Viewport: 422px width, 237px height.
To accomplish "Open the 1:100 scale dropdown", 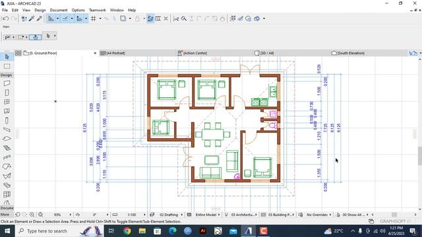I will tap(144, 215).
